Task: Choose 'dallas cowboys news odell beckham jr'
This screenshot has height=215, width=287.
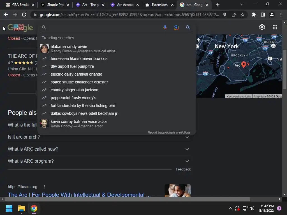Action: (x=117, y=114)
